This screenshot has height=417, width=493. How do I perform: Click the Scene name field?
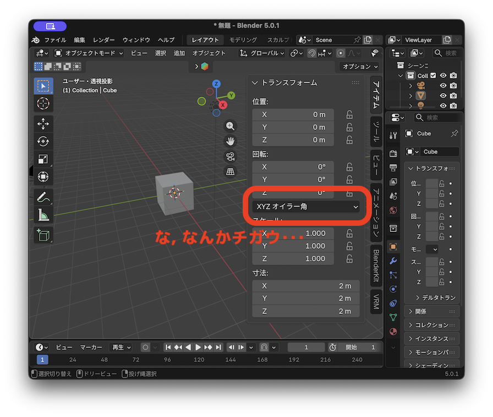333,40
